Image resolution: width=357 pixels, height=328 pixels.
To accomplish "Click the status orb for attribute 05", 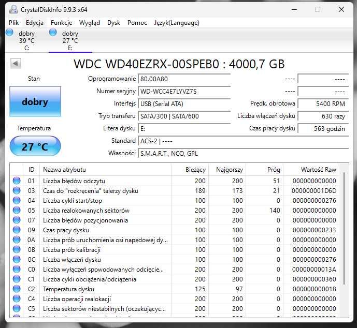I will pyautogui.click(x=17, y=210).
